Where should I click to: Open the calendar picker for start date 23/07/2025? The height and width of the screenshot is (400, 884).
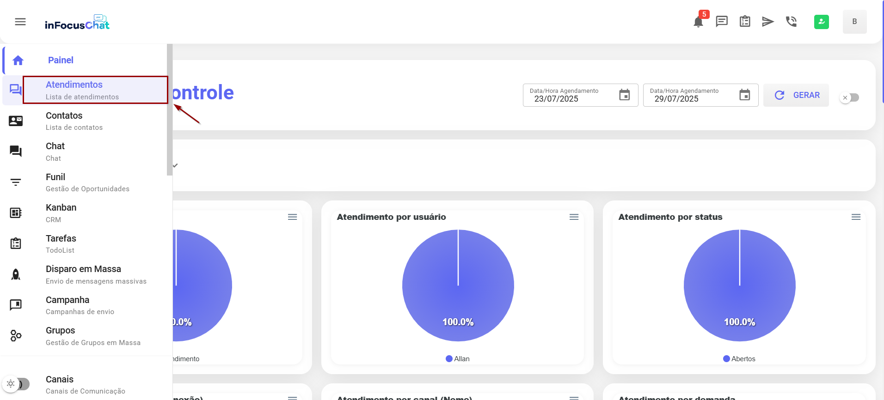(624, 95)
